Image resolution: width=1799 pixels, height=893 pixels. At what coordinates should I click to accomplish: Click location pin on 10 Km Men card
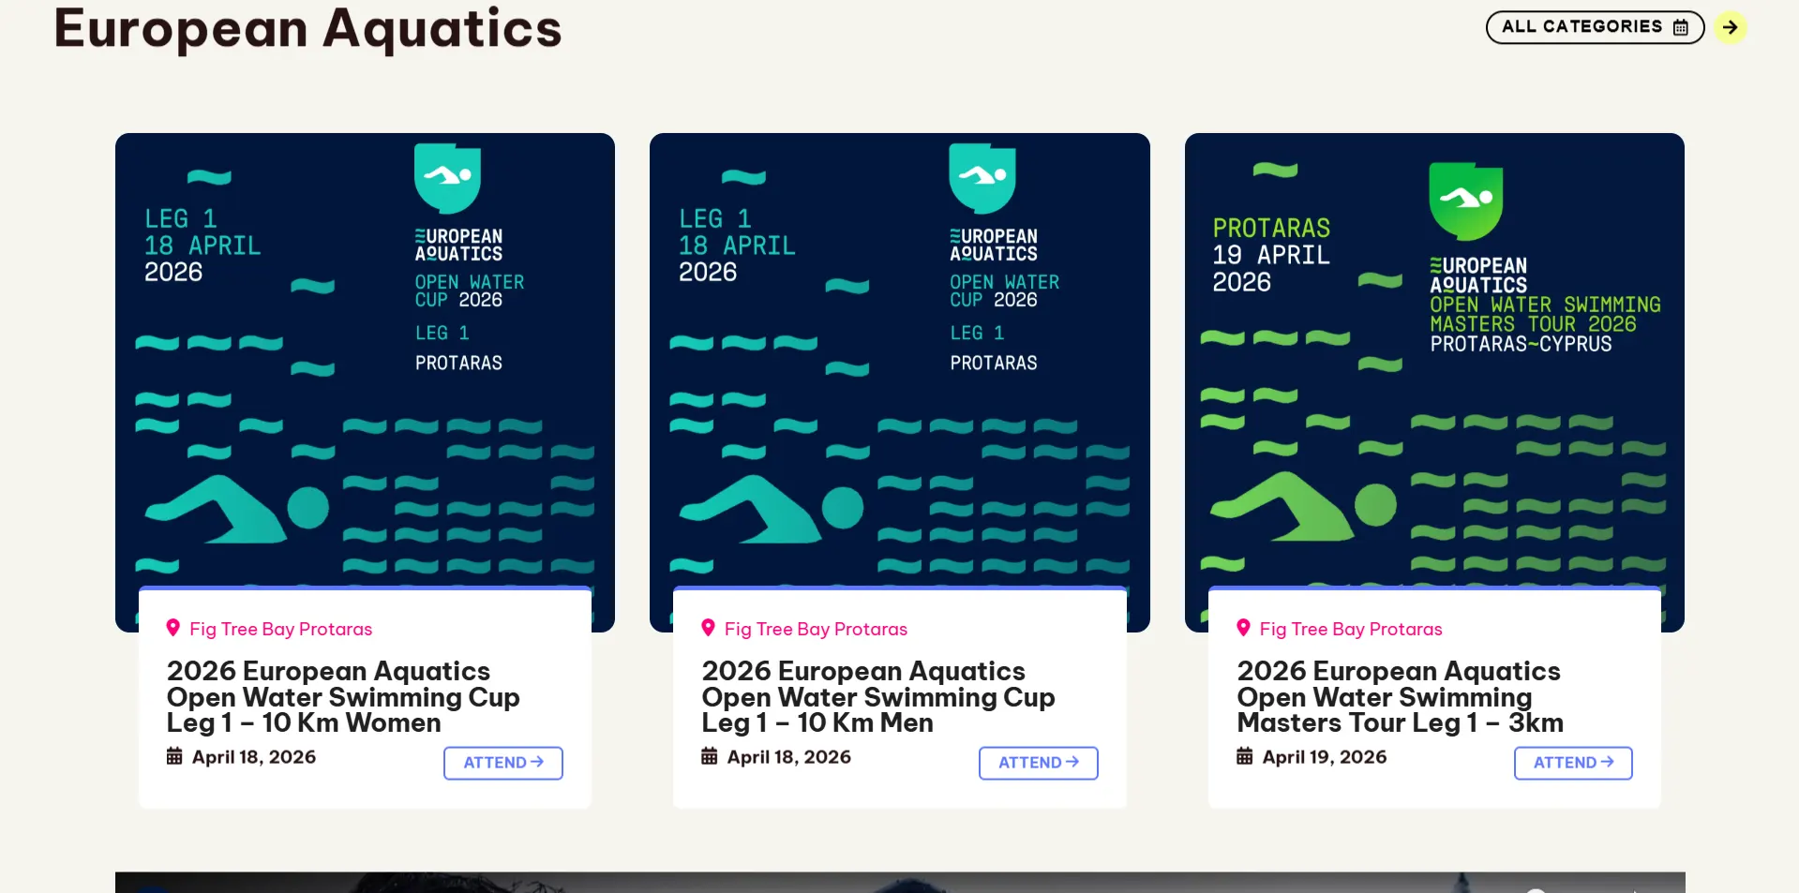click(708, 628)
